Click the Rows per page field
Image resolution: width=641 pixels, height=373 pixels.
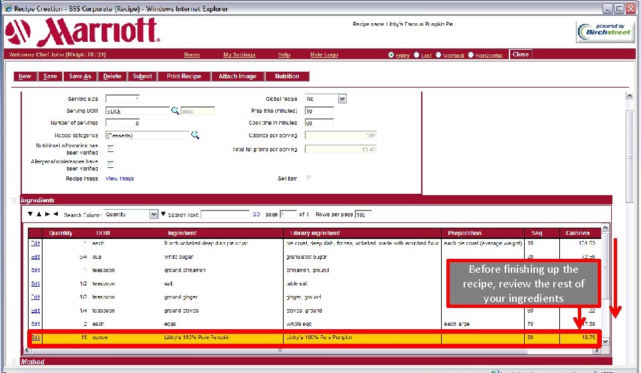coord(363,214)
